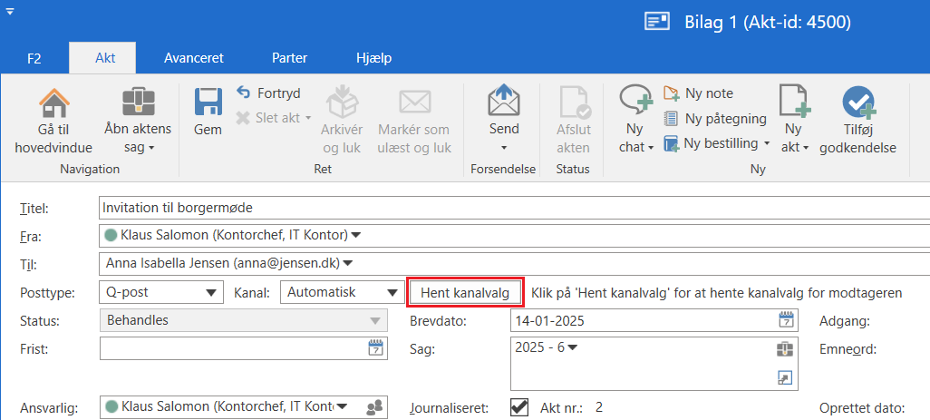Switch to the Avanceret tab
The width and height of the screenshot is (930, 420).
pyautogui.click(x=193, y=58)
